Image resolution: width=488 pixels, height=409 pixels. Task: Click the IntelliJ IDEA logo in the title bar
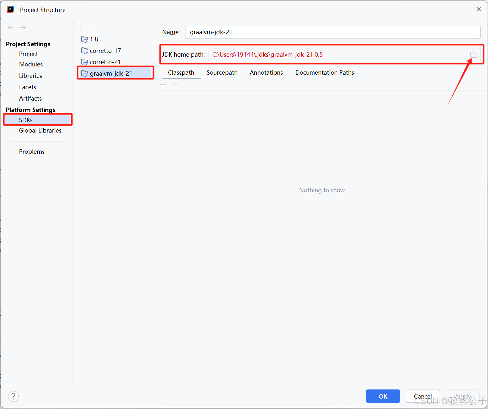click(x=10, y=9)
